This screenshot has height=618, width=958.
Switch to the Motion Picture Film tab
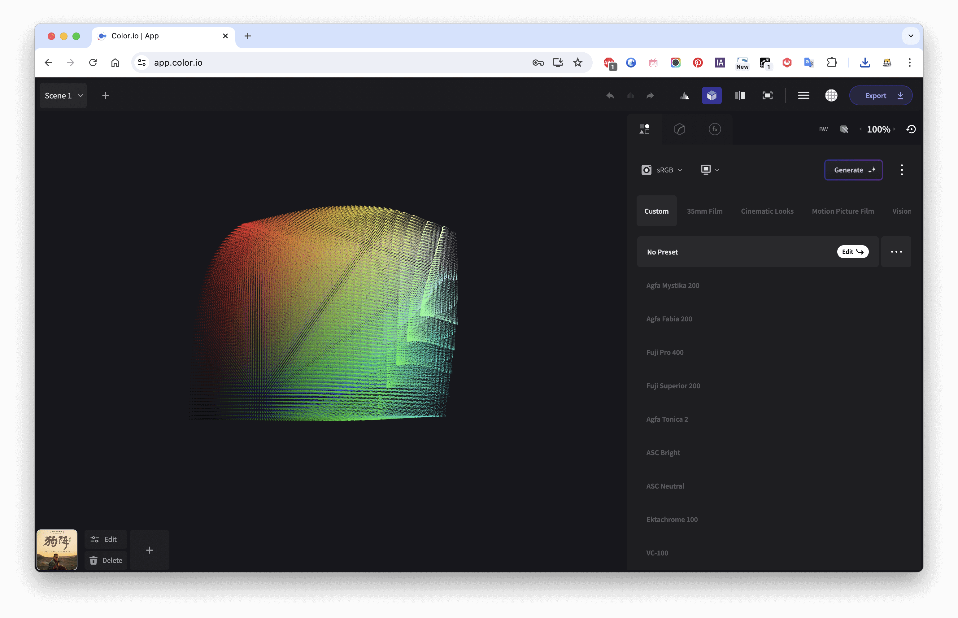click(x=843, y=211)
